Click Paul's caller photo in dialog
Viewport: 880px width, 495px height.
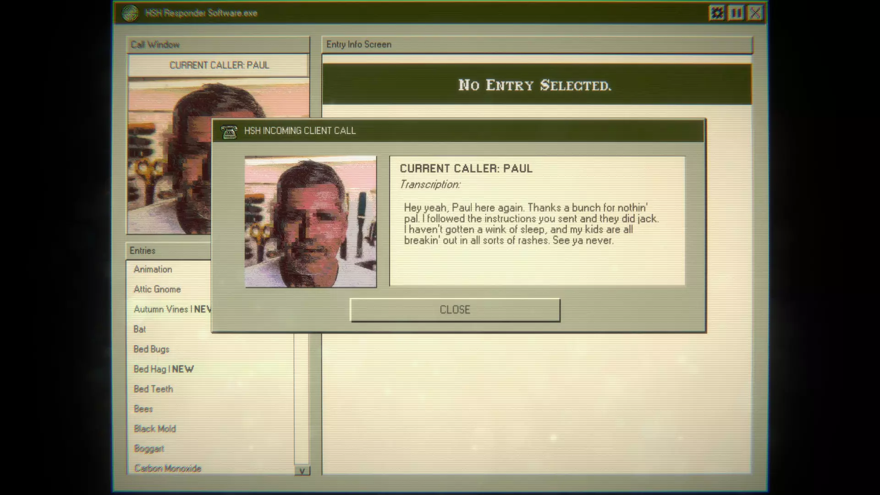(311, 222)
